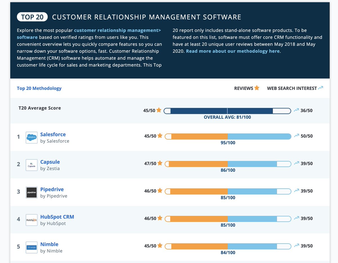Click the Capsule 86/100 score bar
The height and width of the screenshot is (263, 338).
tap(228, 164)
